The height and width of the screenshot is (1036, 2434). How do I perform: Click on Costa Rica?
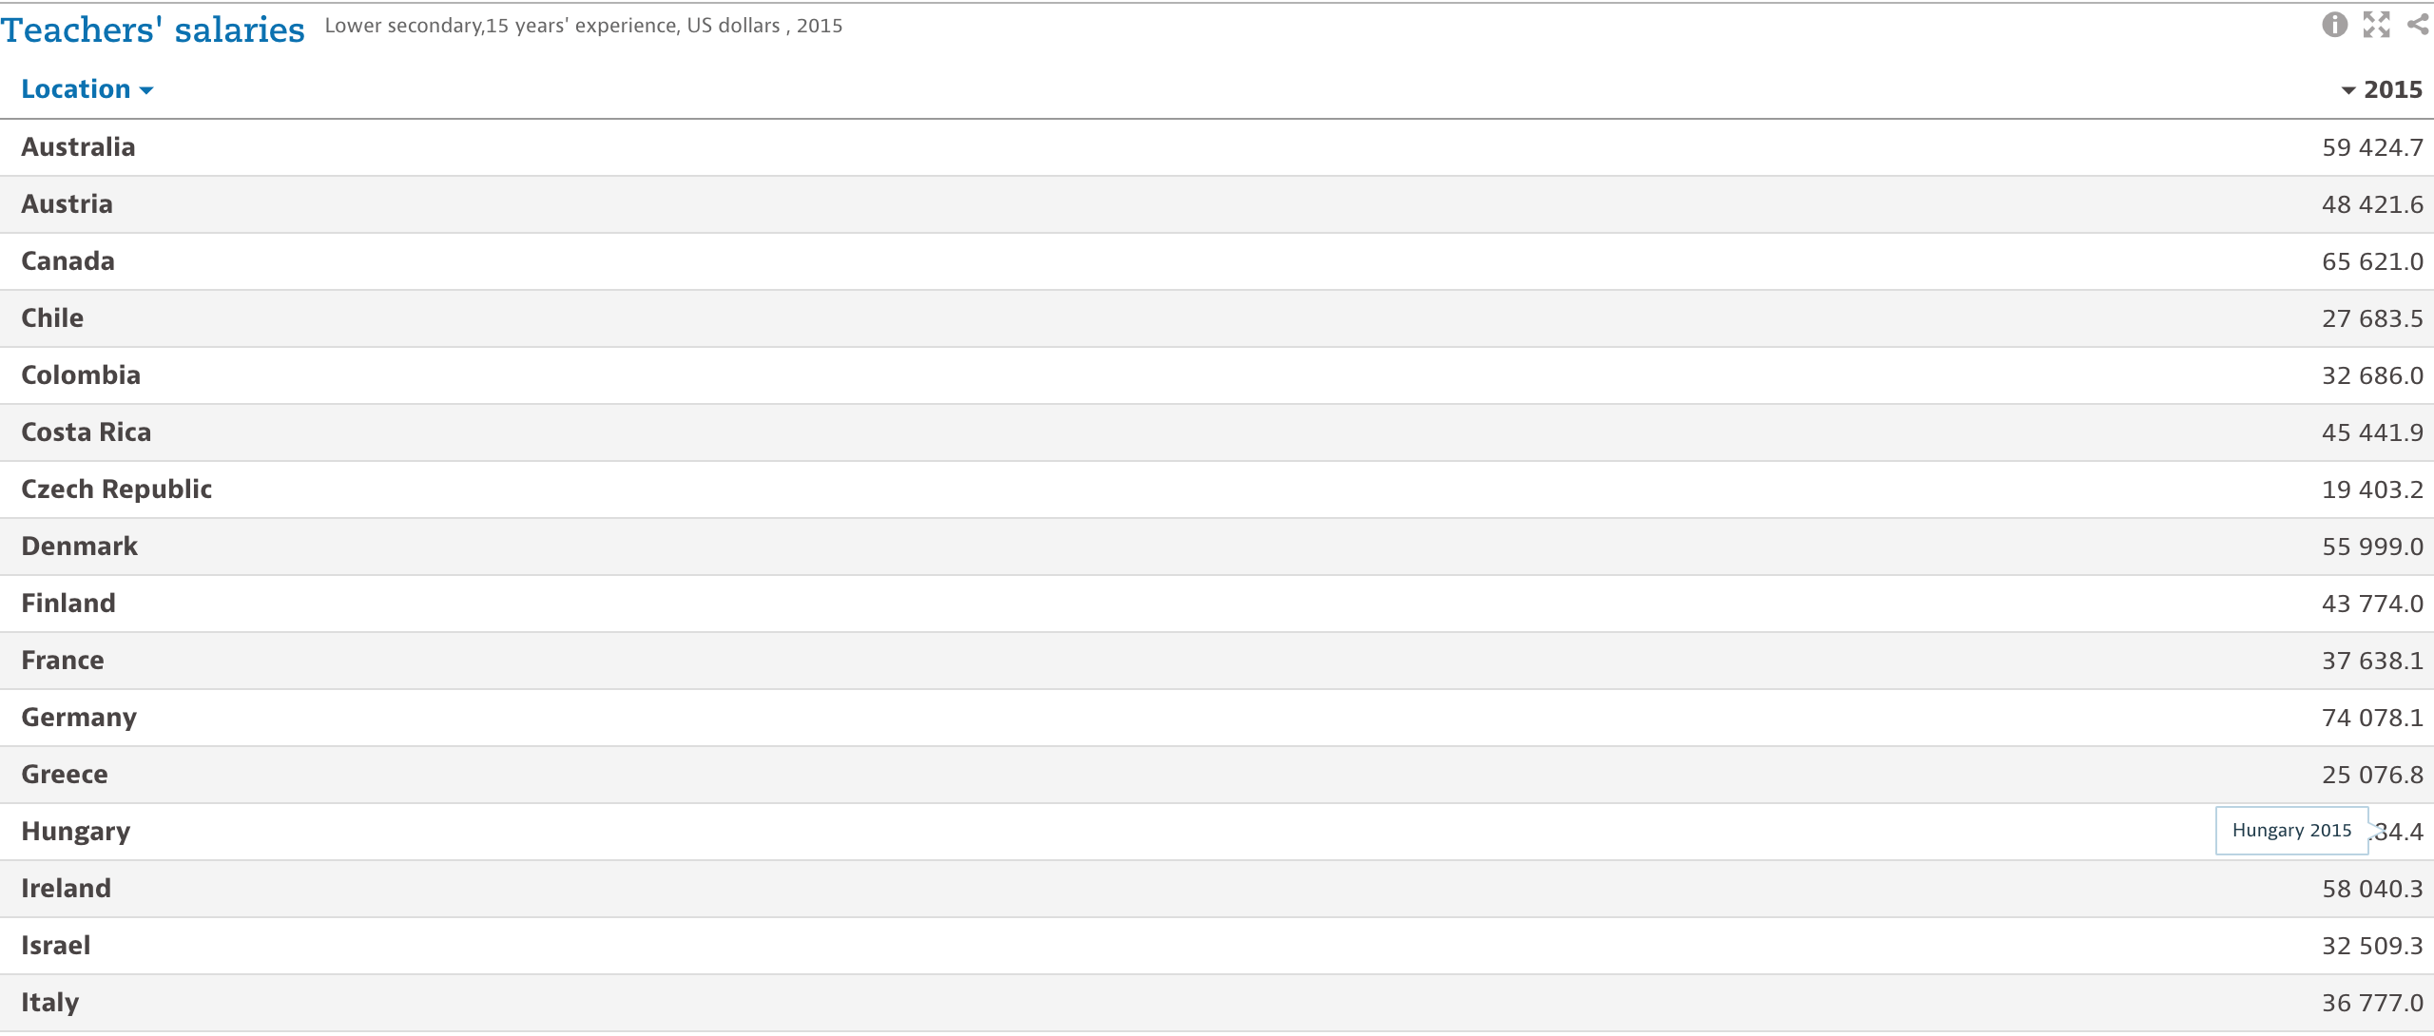(x=86, y=432)
